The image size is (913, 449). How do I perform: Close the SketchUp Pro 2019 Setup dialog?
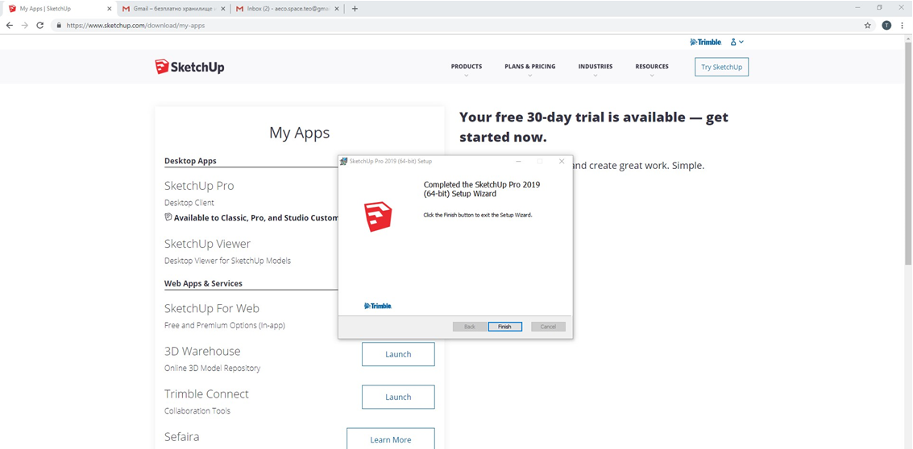pyautogui.click(x=562, y=161)
